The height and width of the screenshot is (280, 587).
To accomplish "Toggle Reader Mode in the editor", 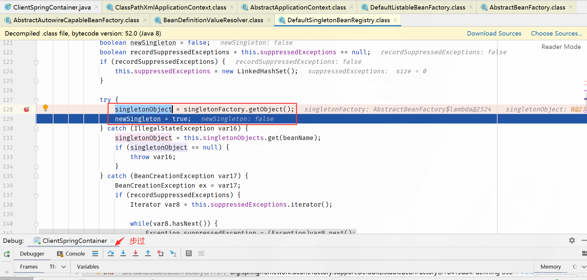I will [x=561, y=47].
